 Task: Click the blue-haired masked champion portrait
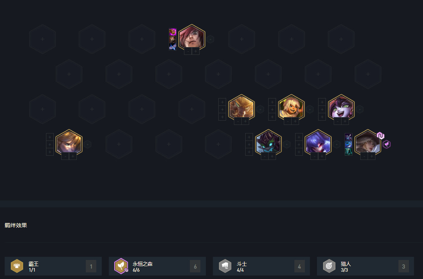(x=318, y=143)
